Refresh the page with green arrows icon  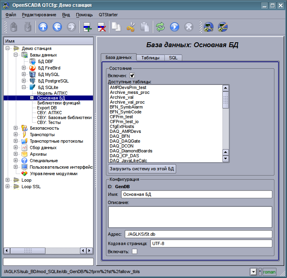160,27
